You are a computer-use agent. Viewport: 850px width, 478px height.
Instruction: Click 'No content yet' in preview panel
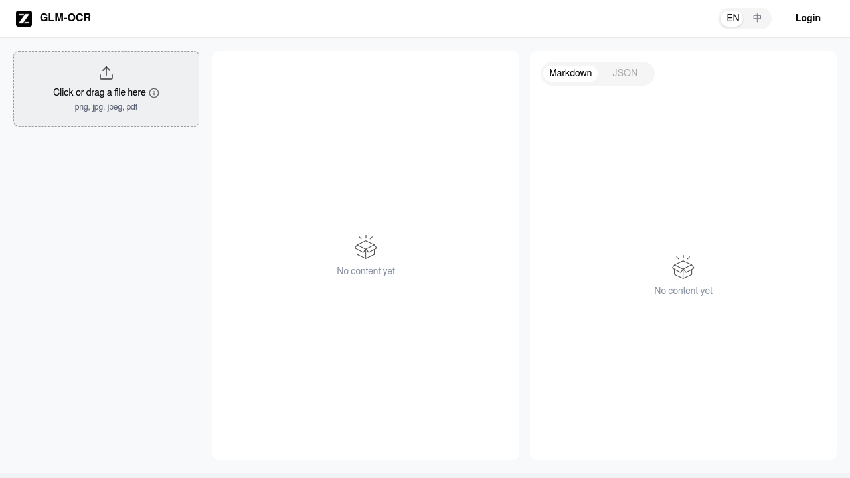[366, 271]
